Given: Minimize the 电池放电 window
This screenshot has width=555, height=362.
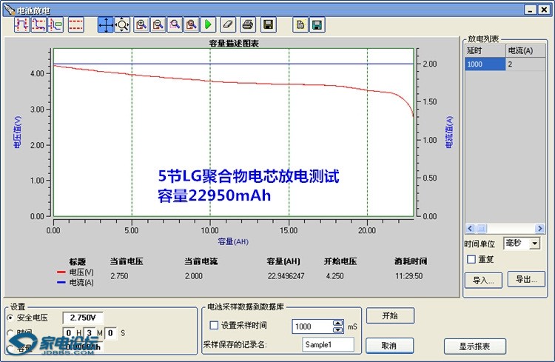Looking at the screenshot, I should click(530, 10).
